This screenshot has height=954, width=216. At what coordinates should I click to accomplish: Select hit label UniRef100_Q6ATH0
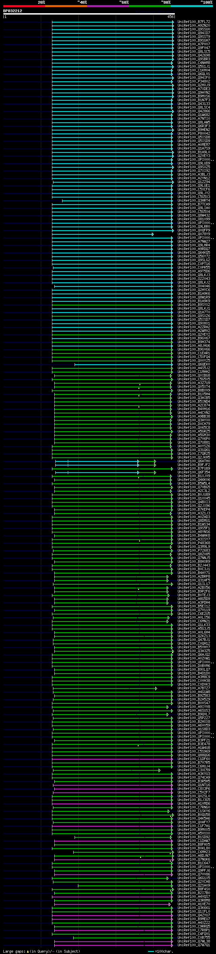coord(194,461)
